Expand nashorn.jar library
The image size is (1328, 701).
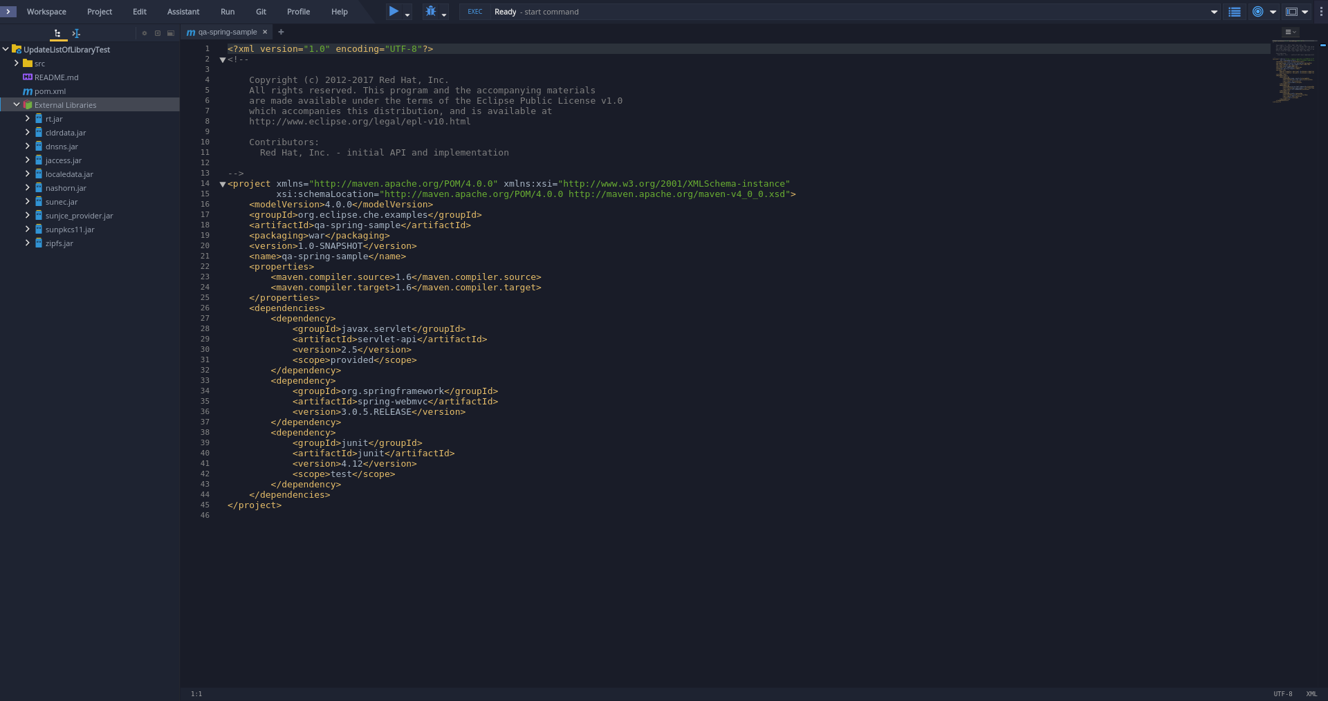point(28,187)
